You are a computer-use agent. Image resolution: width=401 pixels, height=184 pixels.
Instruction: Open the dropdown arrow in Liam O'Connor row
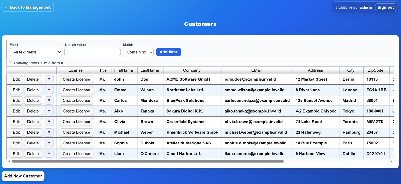49,154
